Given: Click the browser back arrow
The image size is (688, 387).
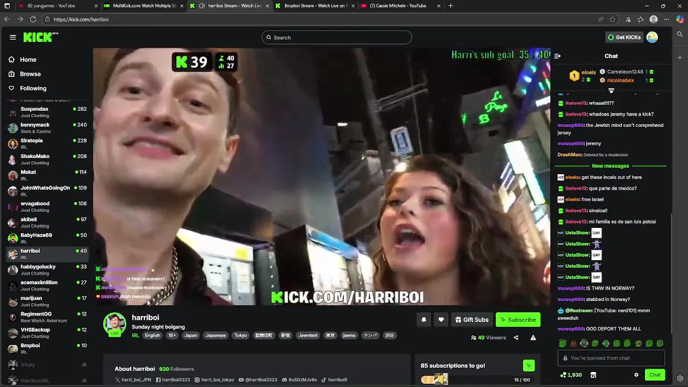Looking at the screenshot, I should tap(7, 19).
